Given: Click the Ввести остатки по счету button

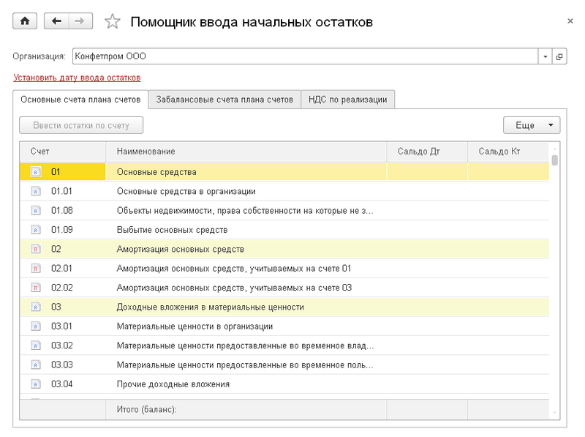Looking at the screenshot, I should tap(81, 125).
